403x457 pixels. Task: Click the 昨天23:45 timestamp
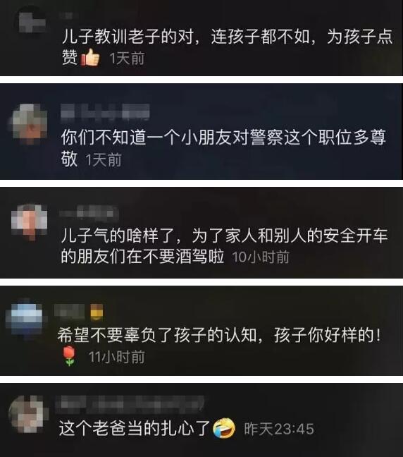(279, 429)
